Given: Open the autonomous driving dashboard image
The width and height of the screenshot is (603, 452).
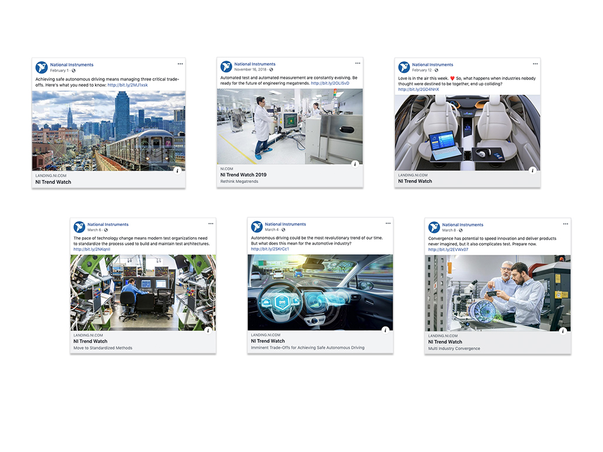Looking at the screenshot, I should [320, 292].
